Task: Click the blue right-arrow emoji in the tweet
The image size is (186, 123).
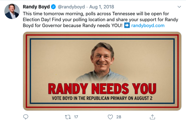Action: 127,26
